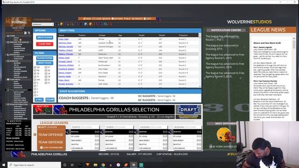Uncheck the DT position filter
Image resolution: width=299 pixels, height=168 pixels.
(x=46, y=67)
